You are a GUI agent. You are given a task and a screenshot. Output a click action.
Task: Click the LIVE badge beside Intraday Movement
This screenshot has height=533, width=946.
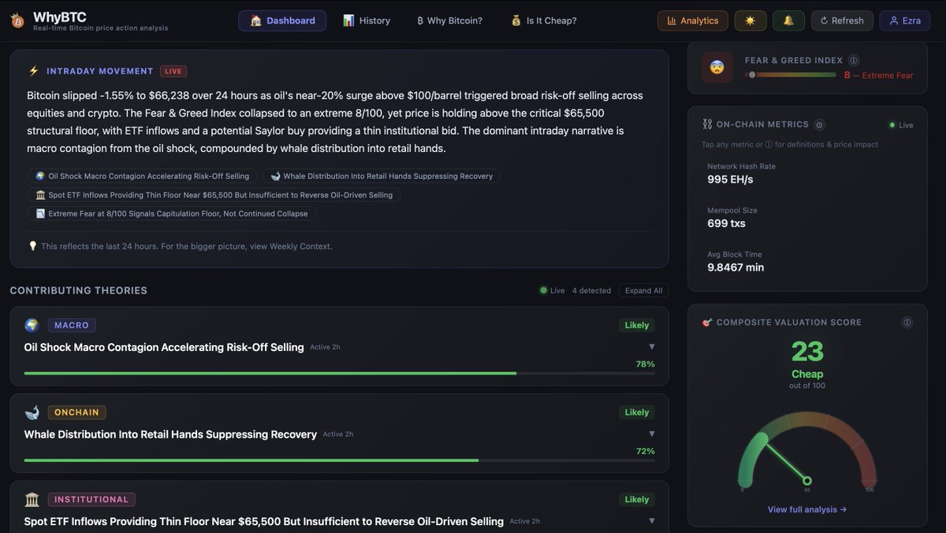pyautogui.click(x=173, y=71)
